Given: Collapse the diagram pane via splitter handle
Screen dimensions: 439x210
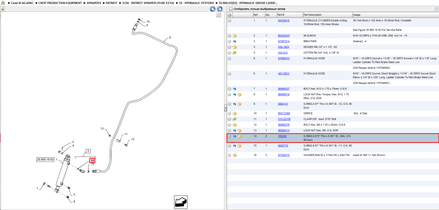Looking at the screenshot, I should (x=225, y=108).
